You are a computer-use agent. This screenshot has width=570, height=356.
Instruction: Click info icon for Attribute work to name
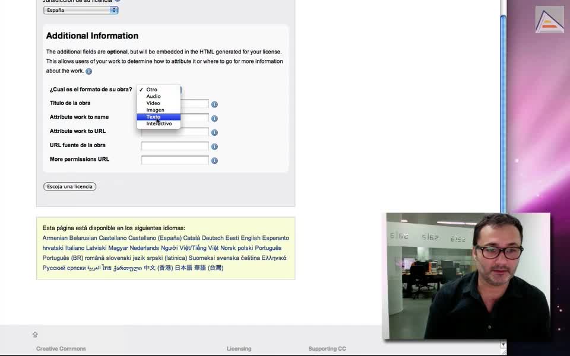214,119
